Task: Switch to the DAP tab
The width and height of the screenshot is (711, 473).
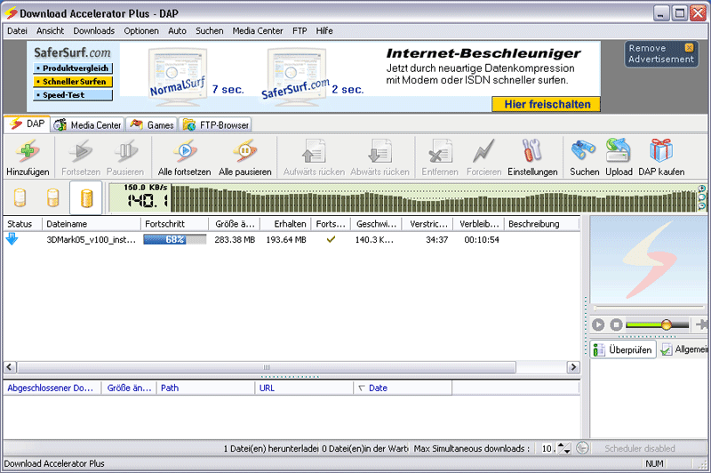Action: [x=27, y=124]
